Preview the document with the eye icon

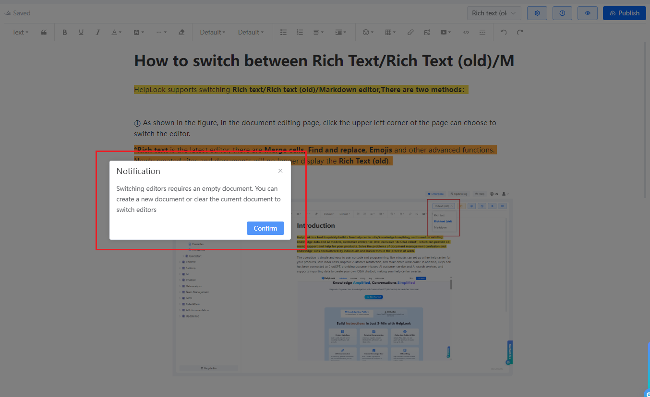click(x=587, y=13)
